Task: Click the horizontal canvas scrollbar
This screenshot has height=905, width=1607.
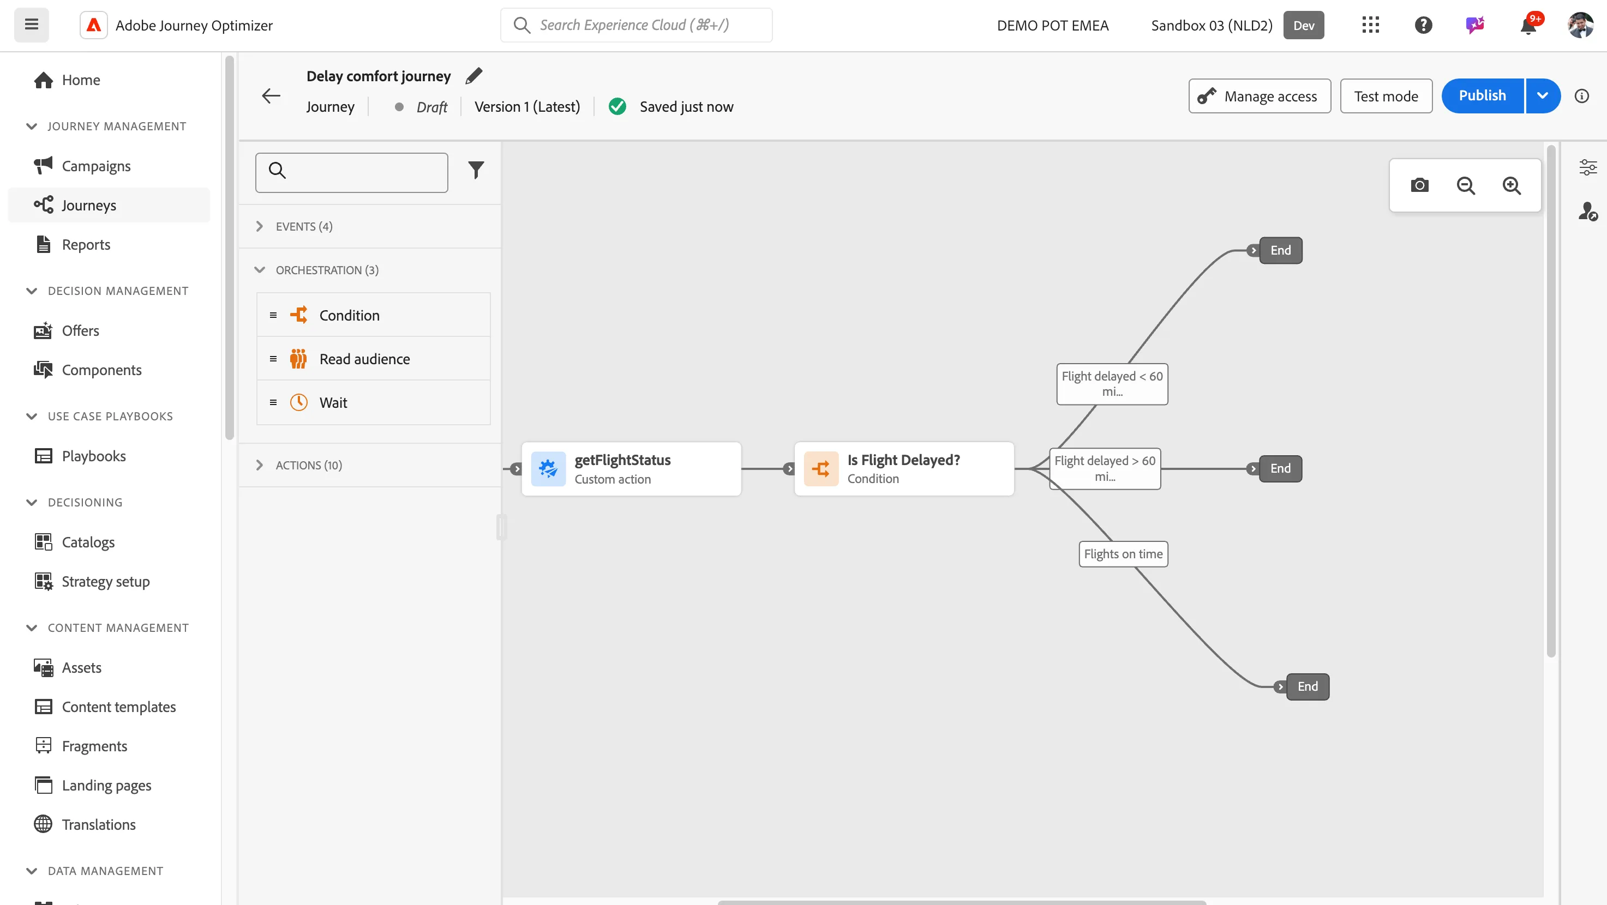Action: pos(961,902)
